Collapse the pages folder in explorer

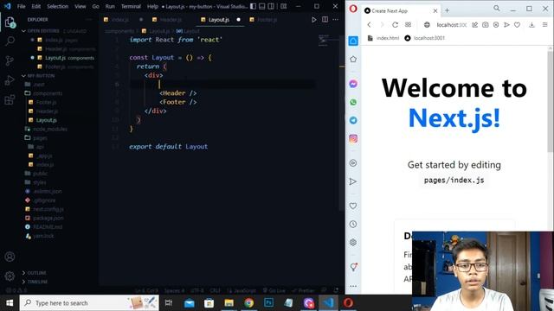click(40, 138)
